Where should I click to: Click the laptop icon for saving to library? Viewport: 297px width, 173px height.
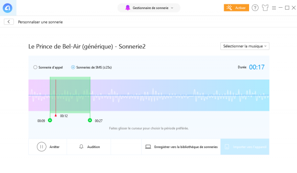coord(148,147)
